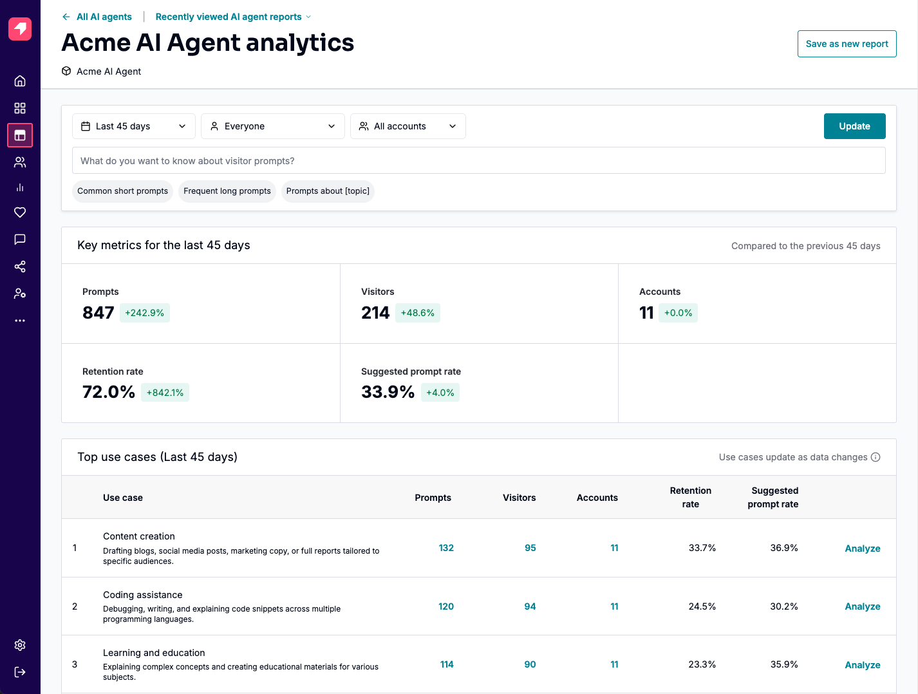Open Analytics via the bar chart icon
Image resolution: width=918 pixels, height=694 pixels.
[19, 187]
